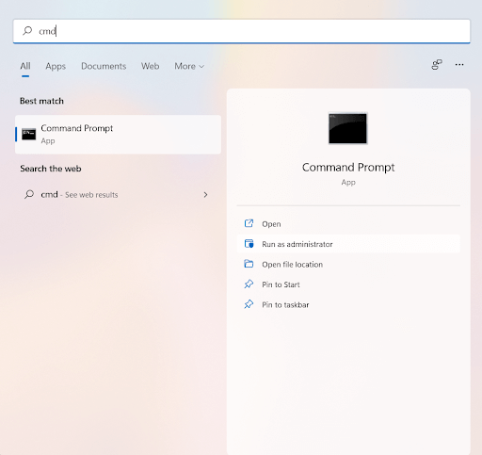Image resolution: width=482 pixels, height=455 pixels.
Task: Switch to the Documents filter tab
Action: (x=104, y=66)
